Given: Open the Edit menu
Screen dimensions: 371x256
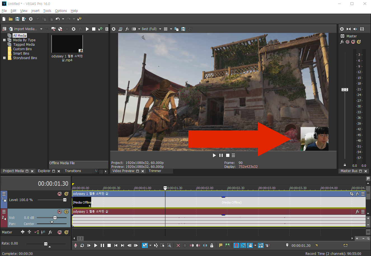Looking at the screenshot, I should pyautogui.click(x=13, y=11).
